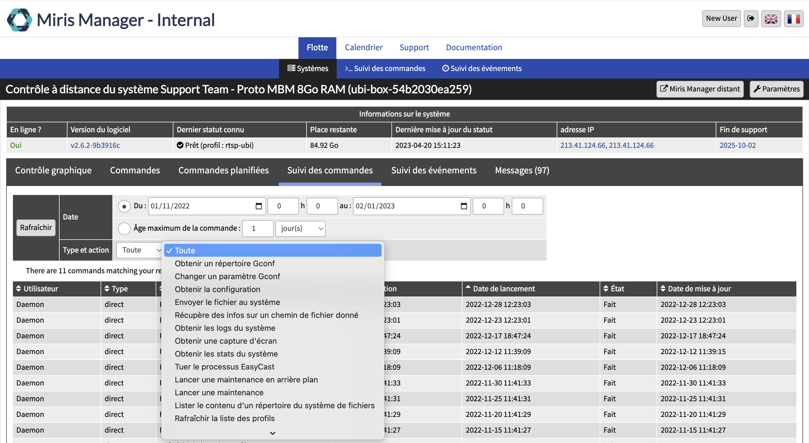The width and height of the screenshot is (809, 443).
Task: Choose Lancer une maintenance option
Action: [273, 392]
